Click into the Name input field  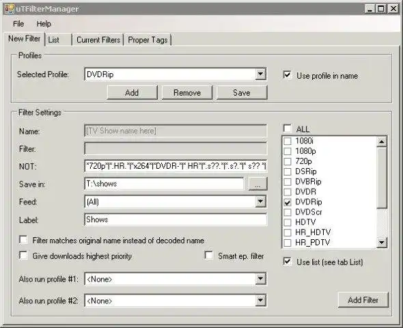pyautogui.click(x=176, y=131)
